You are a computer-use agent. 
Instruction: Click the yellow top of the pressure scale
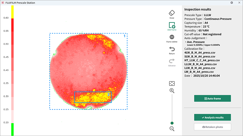click(x=12, y=12)
